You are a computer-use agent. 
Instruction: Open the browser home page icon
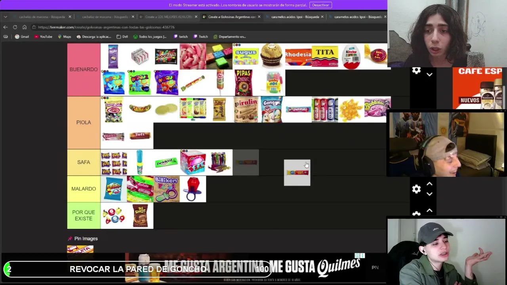coord(24,27)
